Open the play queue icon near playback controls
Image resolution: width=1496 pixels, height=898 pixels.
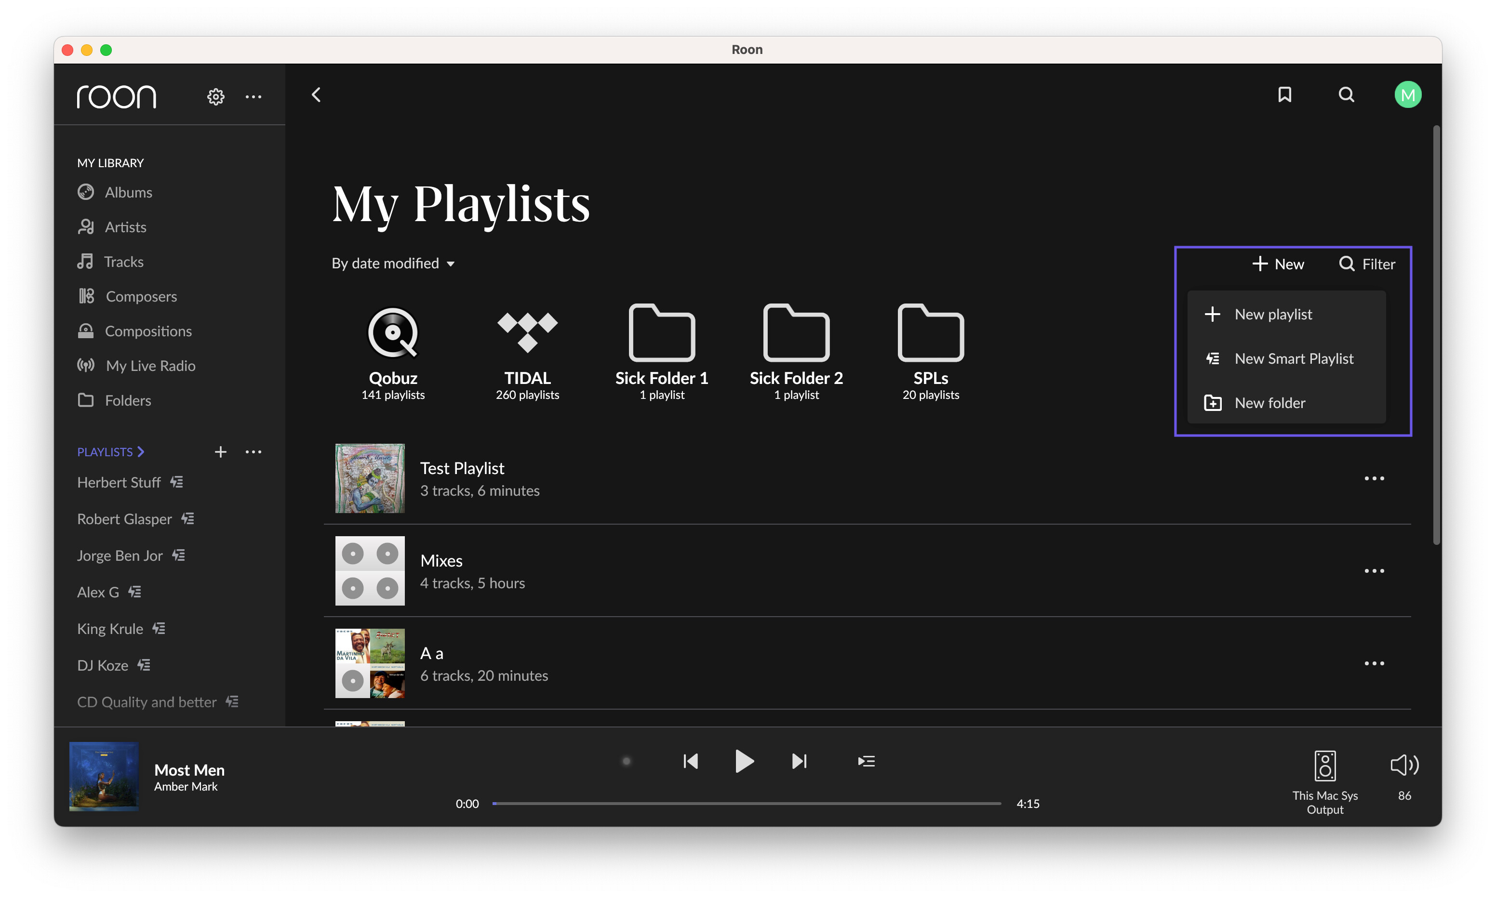866,761
